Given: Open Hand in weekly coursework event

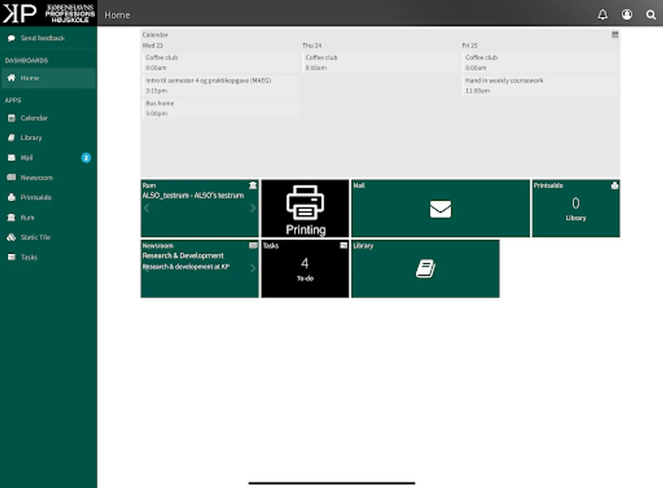Looking at the screenshot, I should 540,85.
